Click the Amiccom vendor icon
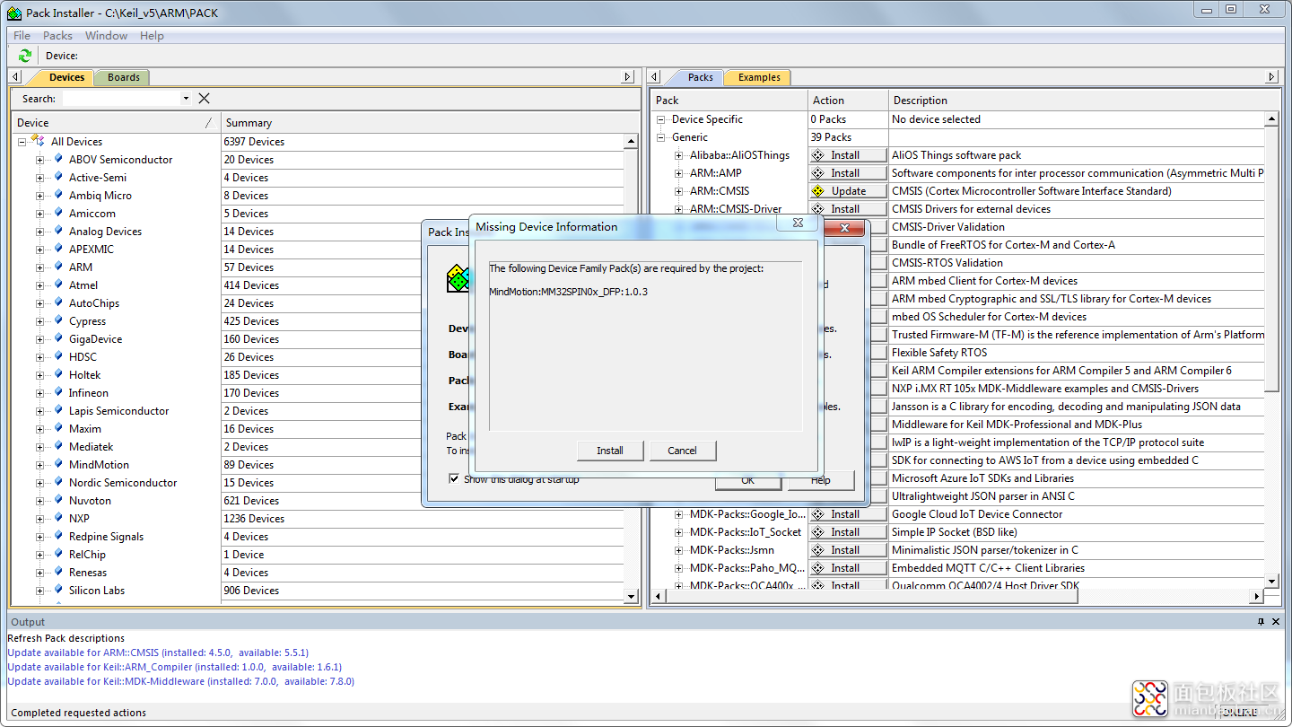The image size is (1292, 727). click(58, 213)
